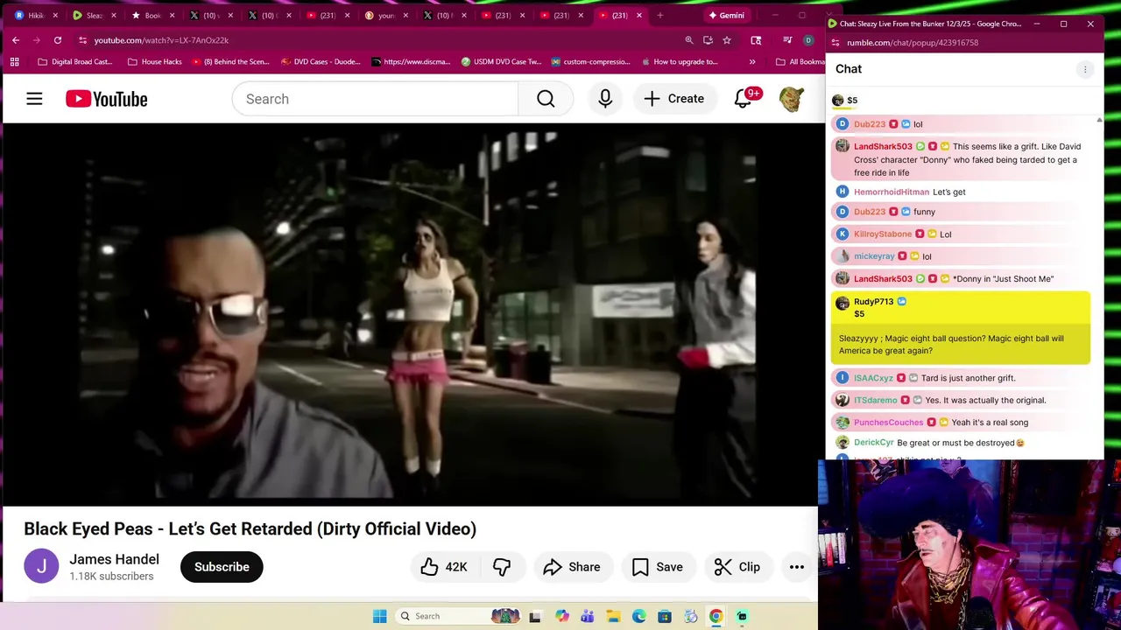This screenshot has height=630, width=1121.
Task: Open James Handel channel avatar
Action: coord(41,567)
